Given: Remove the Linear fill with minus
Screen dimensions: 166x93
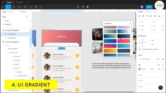Looking at the screenshot, I should click(x=163, y=69).
